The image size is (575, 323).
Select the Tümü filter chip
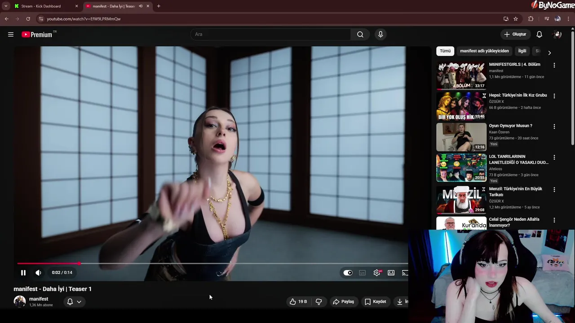coord(445,51)
